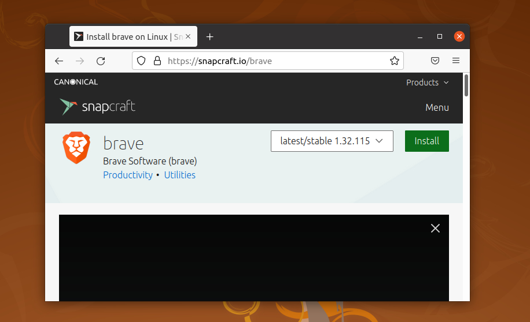Save page to Pocket icon
This screenshot has width=530, height=322.
pos(435,61)
